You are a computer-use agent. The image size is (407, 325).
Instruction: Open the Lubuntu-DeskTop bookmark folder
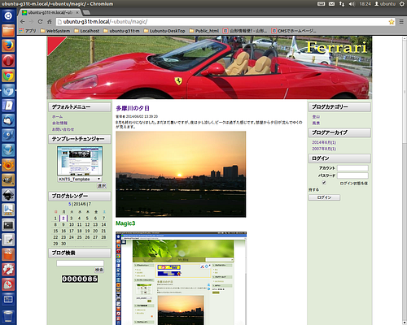[164, 31]
